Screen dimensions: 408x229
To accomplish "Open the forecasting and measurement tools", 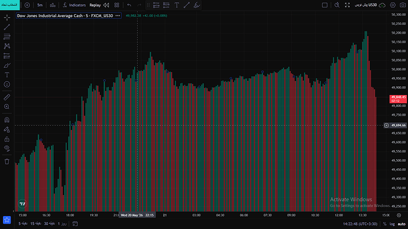I will 7,56.
